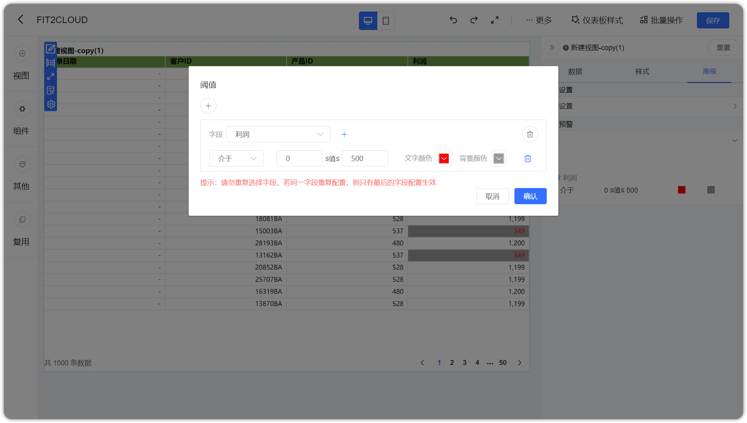Click the edit view icon on the chart

(50, 49)
